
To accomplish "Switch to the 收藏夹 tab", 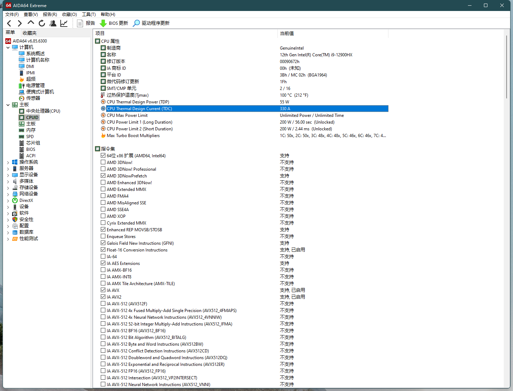I will tap(29, 33).
